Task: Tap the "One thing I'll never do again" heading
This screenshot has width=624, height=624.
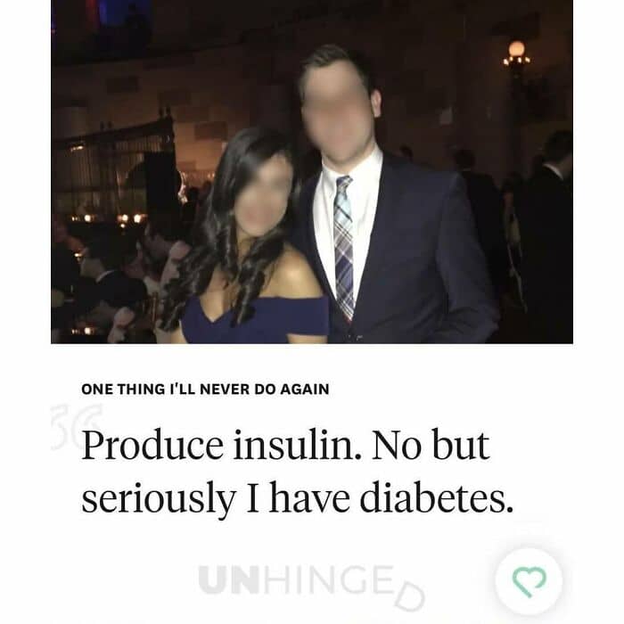Action: 205,390
